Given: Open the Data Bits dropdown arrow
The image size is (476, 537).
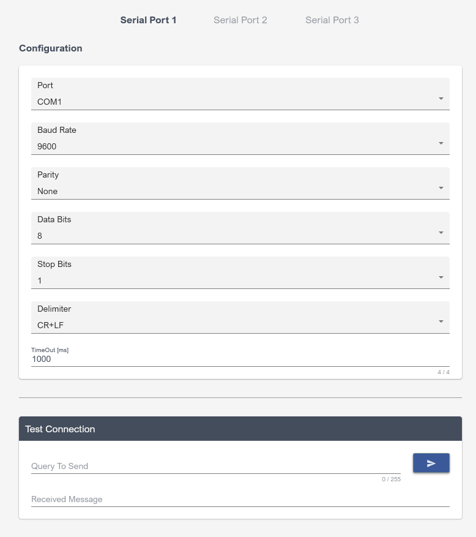Looking at the screenshot, I should point(441,233).
